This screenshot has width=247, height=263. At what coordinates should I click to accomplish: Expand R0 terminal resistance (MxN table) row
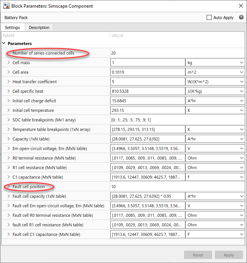[8, 158]
